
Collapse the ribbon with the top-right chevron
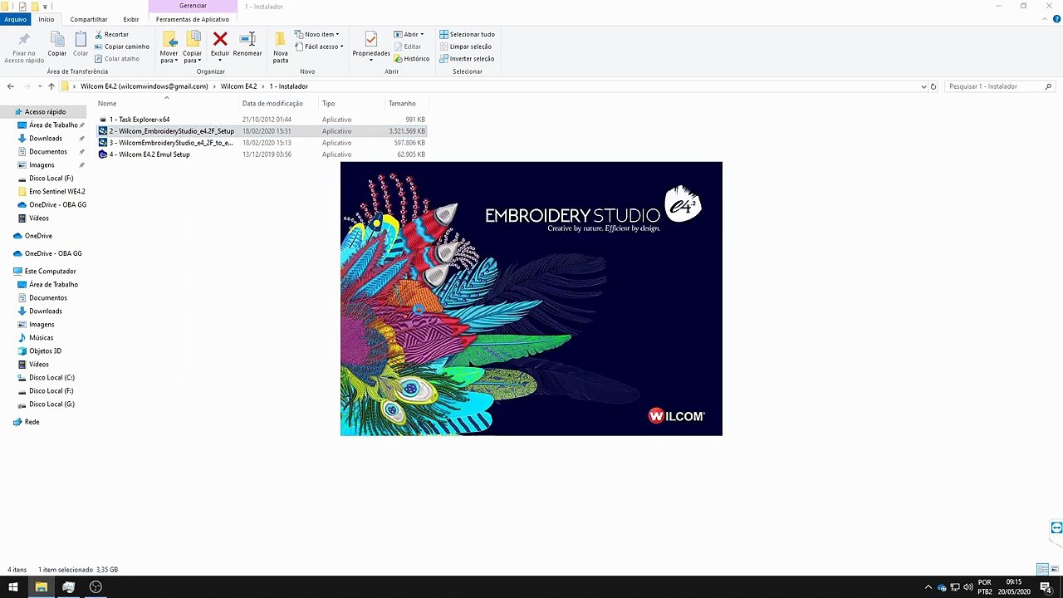1045,19
